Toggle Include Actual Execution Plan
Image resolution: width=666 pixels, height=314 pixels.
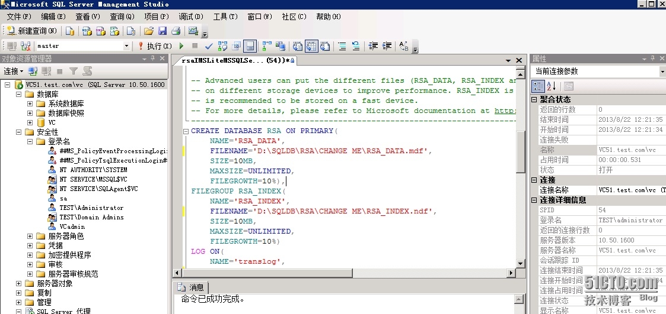(267, 46)
